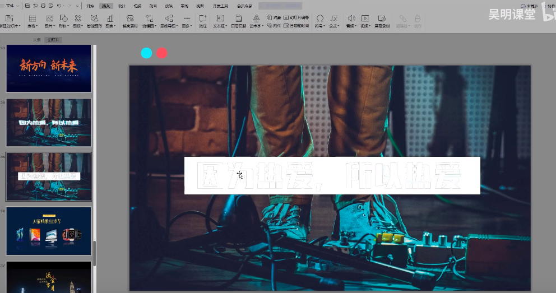
Task: Click the Redo arrow icon
Action: click(69, 6)
